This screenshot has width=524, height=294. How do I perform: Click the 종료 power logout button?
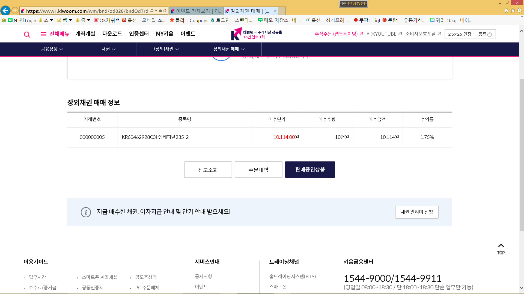point(485,34)
